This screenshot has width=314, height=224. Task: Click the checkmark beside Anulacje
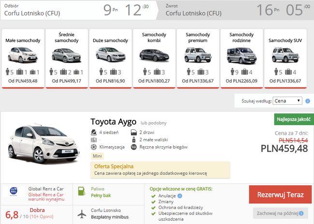(x=154, y=196)
